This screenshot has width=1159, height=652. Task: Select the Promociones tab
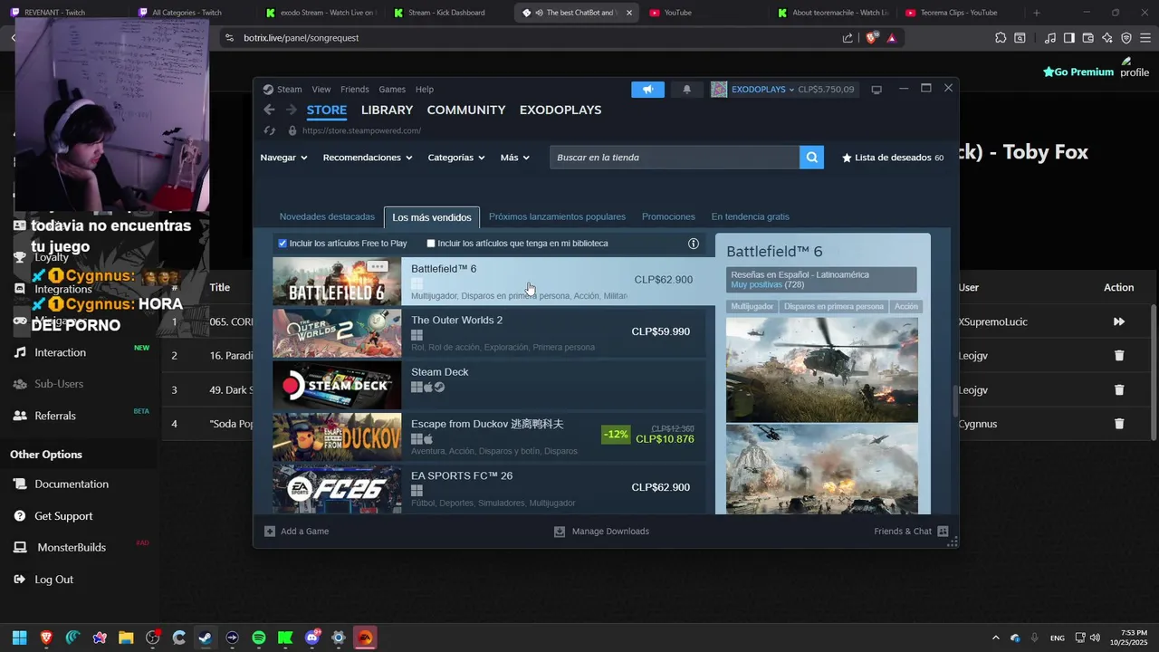(668, 217)
